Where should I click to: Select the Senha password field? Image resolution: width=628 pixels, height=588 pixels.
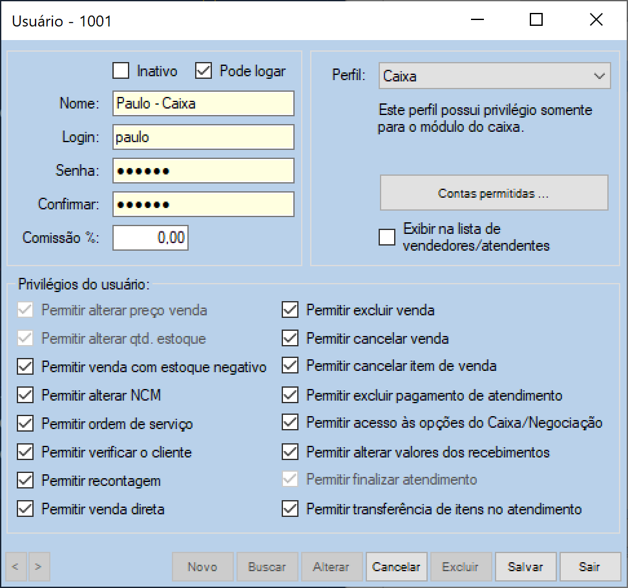pyautogui.click(x=203, y=171)
